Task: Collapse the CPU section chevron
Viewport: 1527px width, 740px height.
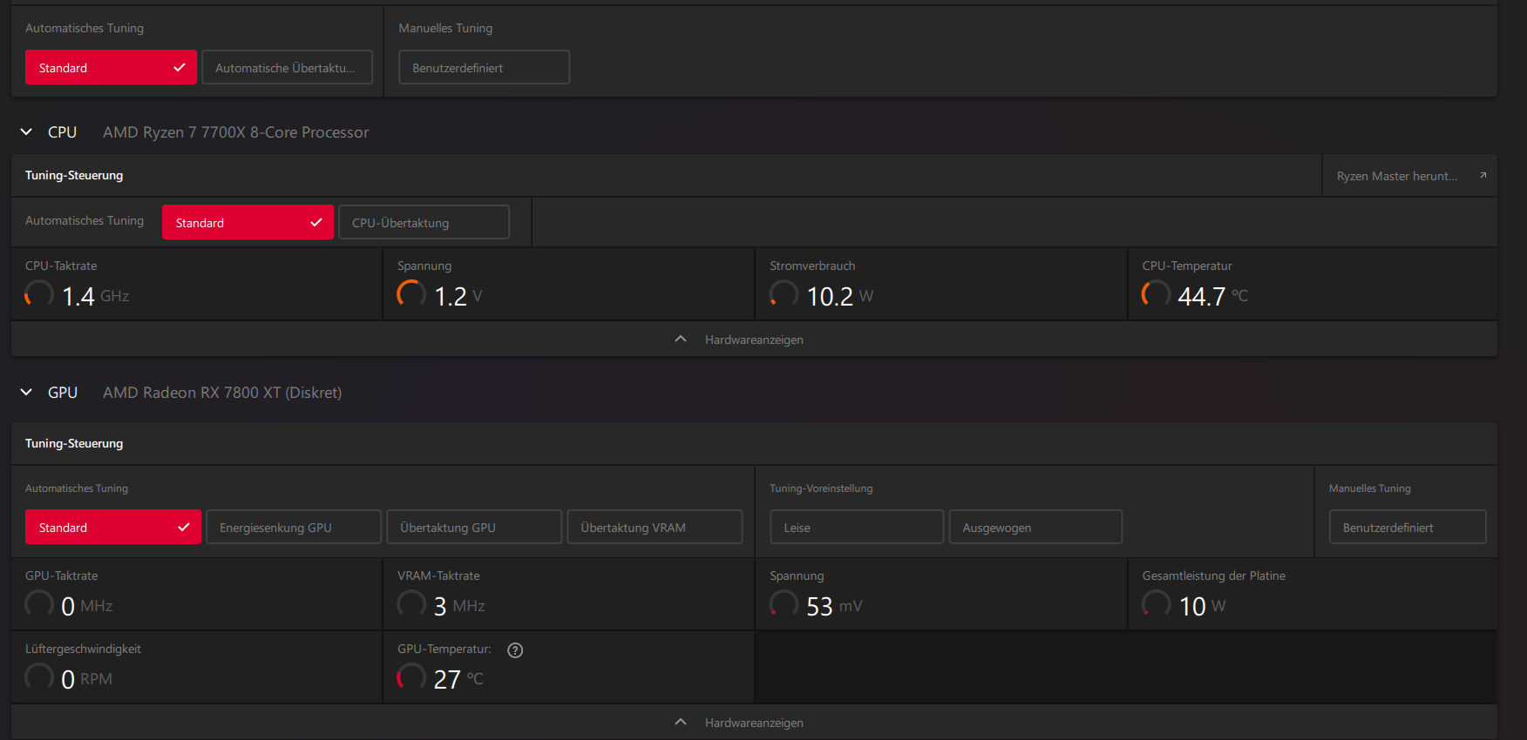Action: click(27, 132)
